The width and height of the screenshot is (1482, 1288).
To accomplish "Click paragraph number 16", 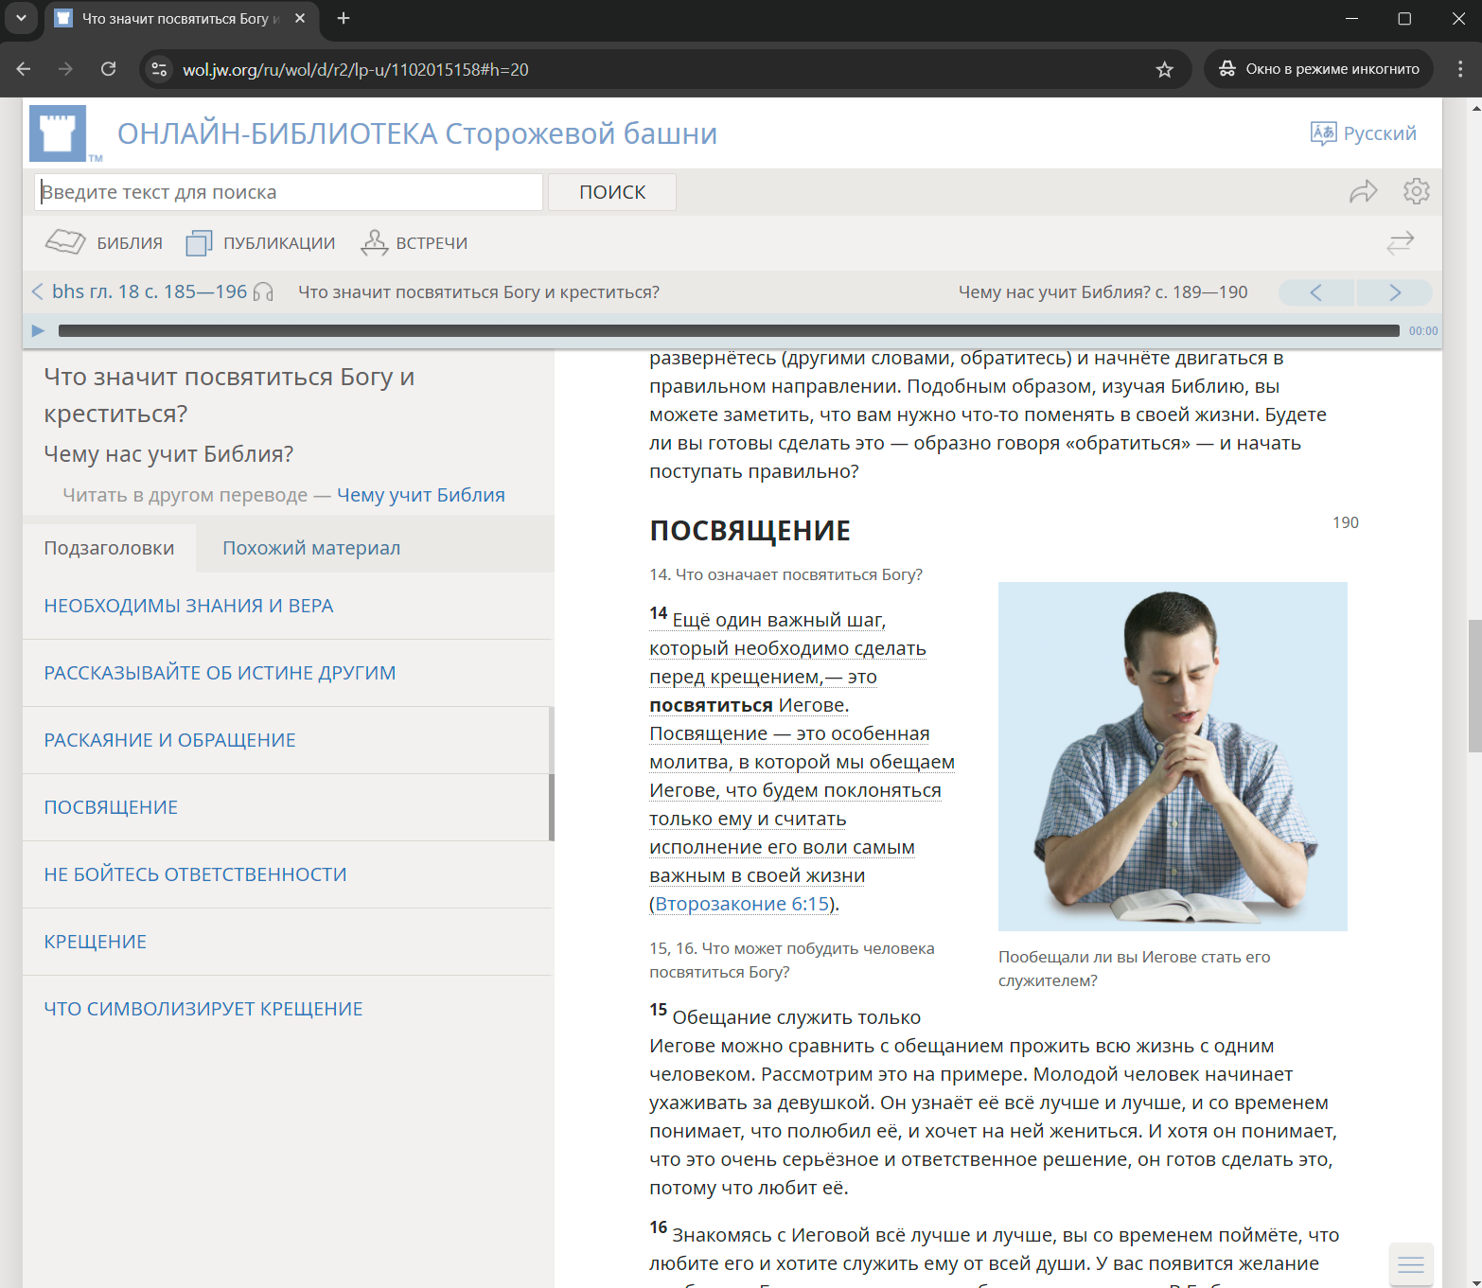I will (659, 1227).
